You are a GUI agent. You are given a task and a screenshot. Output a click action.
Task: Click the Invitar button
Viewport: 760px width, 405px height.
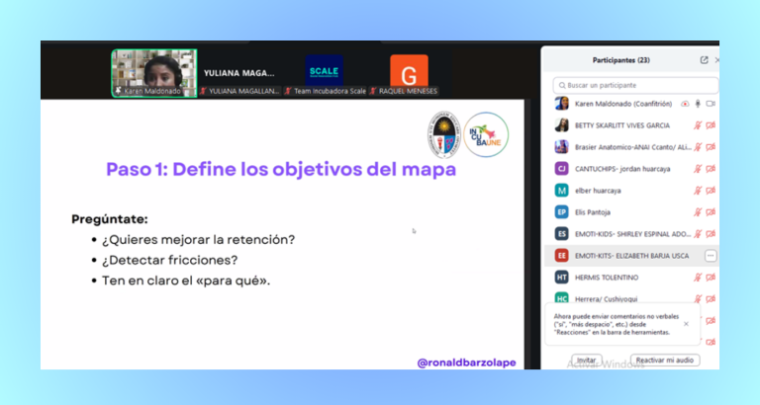tap(586, 361)
